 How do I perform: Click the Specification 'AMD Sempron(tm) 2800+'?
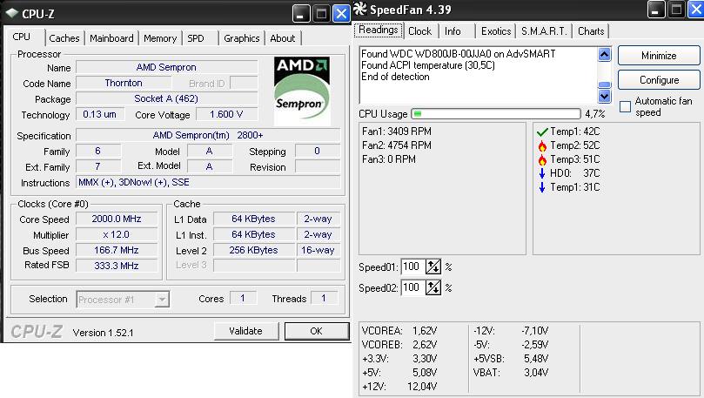[208, 135]
